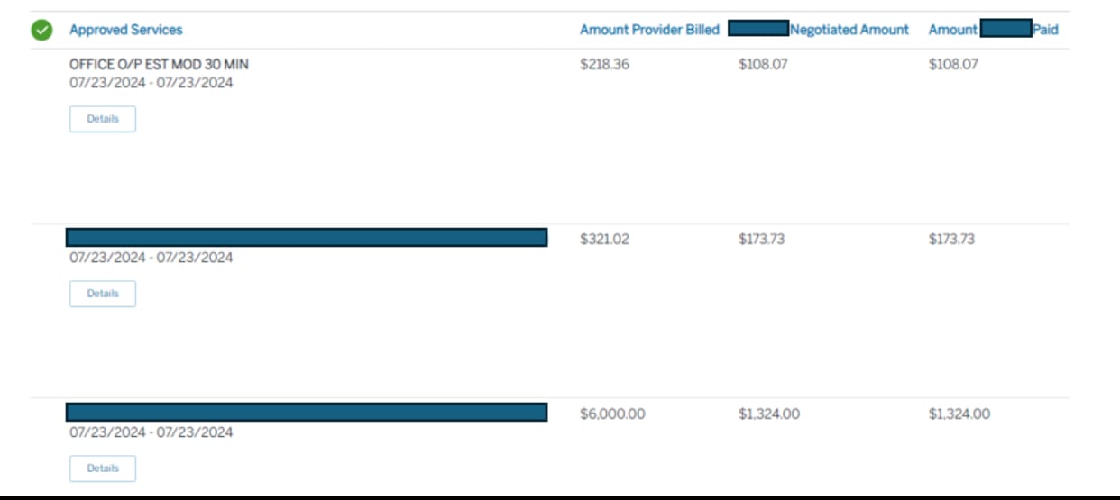The width and height of the screenshot is (1120, 500).
Task: Click the redacted service name in third row
Action: (307, 412)
